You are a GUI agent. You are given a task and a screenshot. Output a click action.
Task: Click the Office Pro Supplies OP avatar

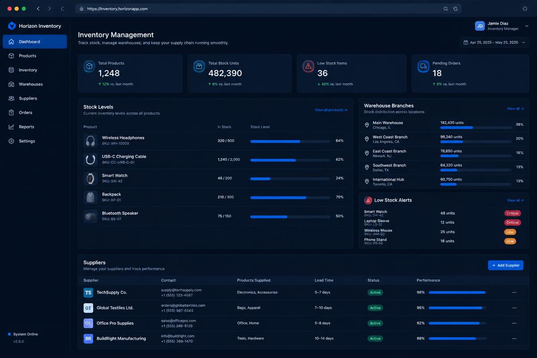pyautogui.click(x=88, y=323)
